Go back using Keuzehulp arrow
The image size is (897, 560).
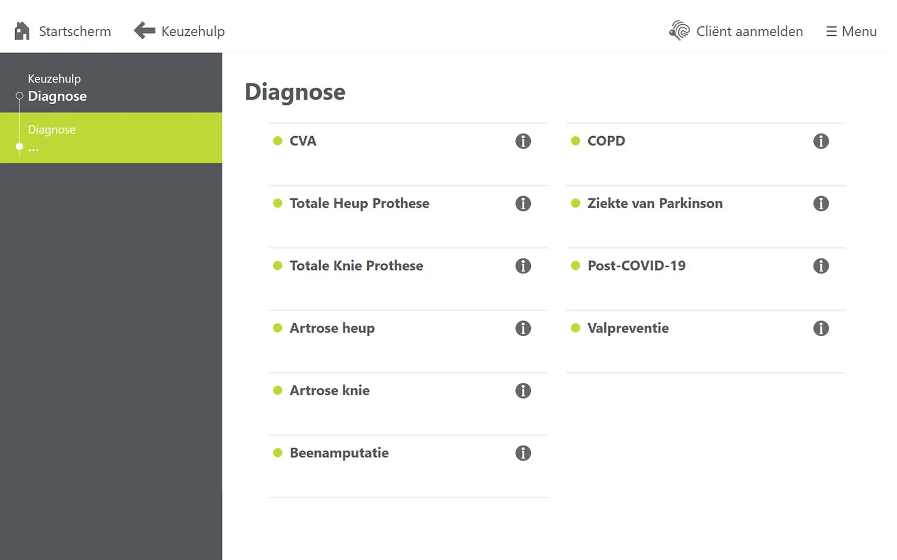tap(145, 30)
